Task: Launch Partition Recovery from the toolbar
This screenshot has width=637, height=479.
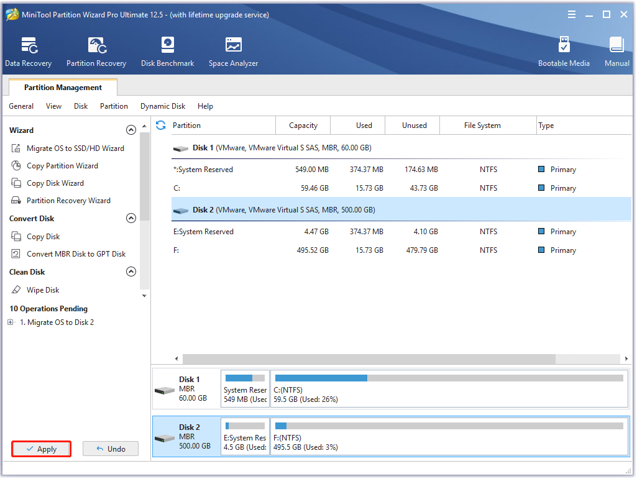Action: point(96,52)
